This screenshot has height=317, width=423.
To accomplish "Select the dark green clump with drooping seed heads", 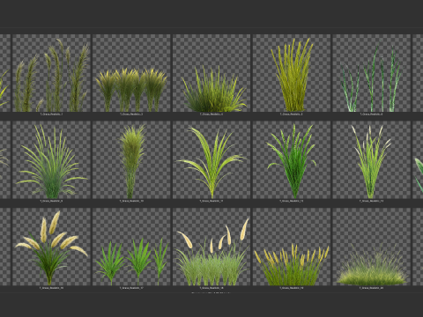I will (x=292, y=160).
